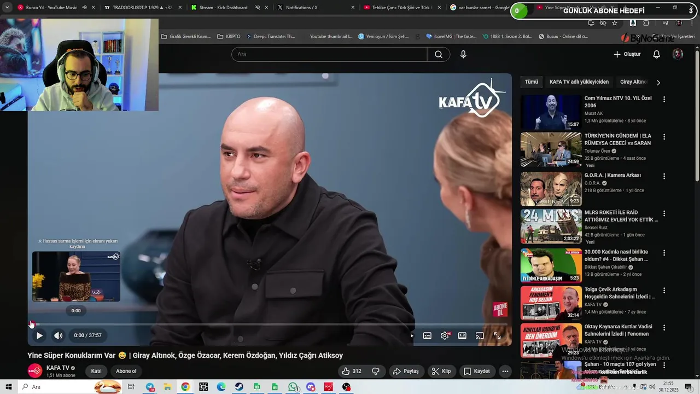Open browser tab search dropdown arrow
The image size is (700, 394).
tap(7, 8)
